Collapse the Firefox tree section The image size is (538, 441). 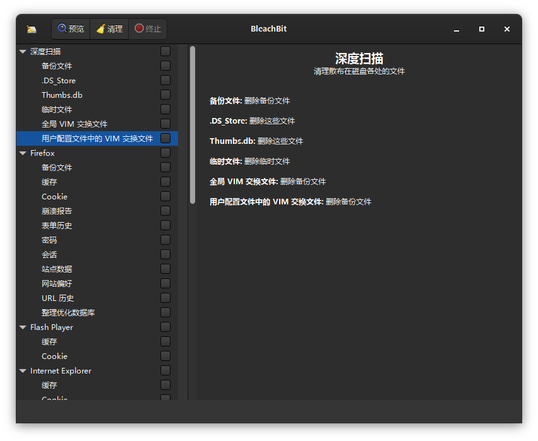click(22, 153)
